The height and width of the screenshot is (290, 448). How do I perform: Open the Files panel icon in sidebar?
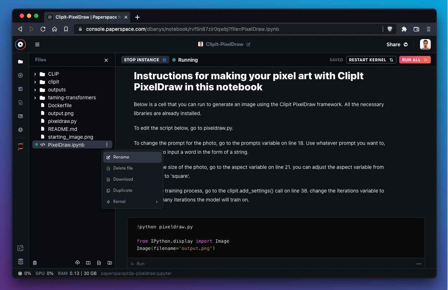pyautogui.click(x=20, y=62)
